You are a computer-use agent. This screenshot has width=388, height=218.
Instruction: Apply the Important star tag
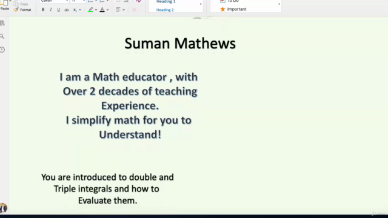tap(233, 9)
